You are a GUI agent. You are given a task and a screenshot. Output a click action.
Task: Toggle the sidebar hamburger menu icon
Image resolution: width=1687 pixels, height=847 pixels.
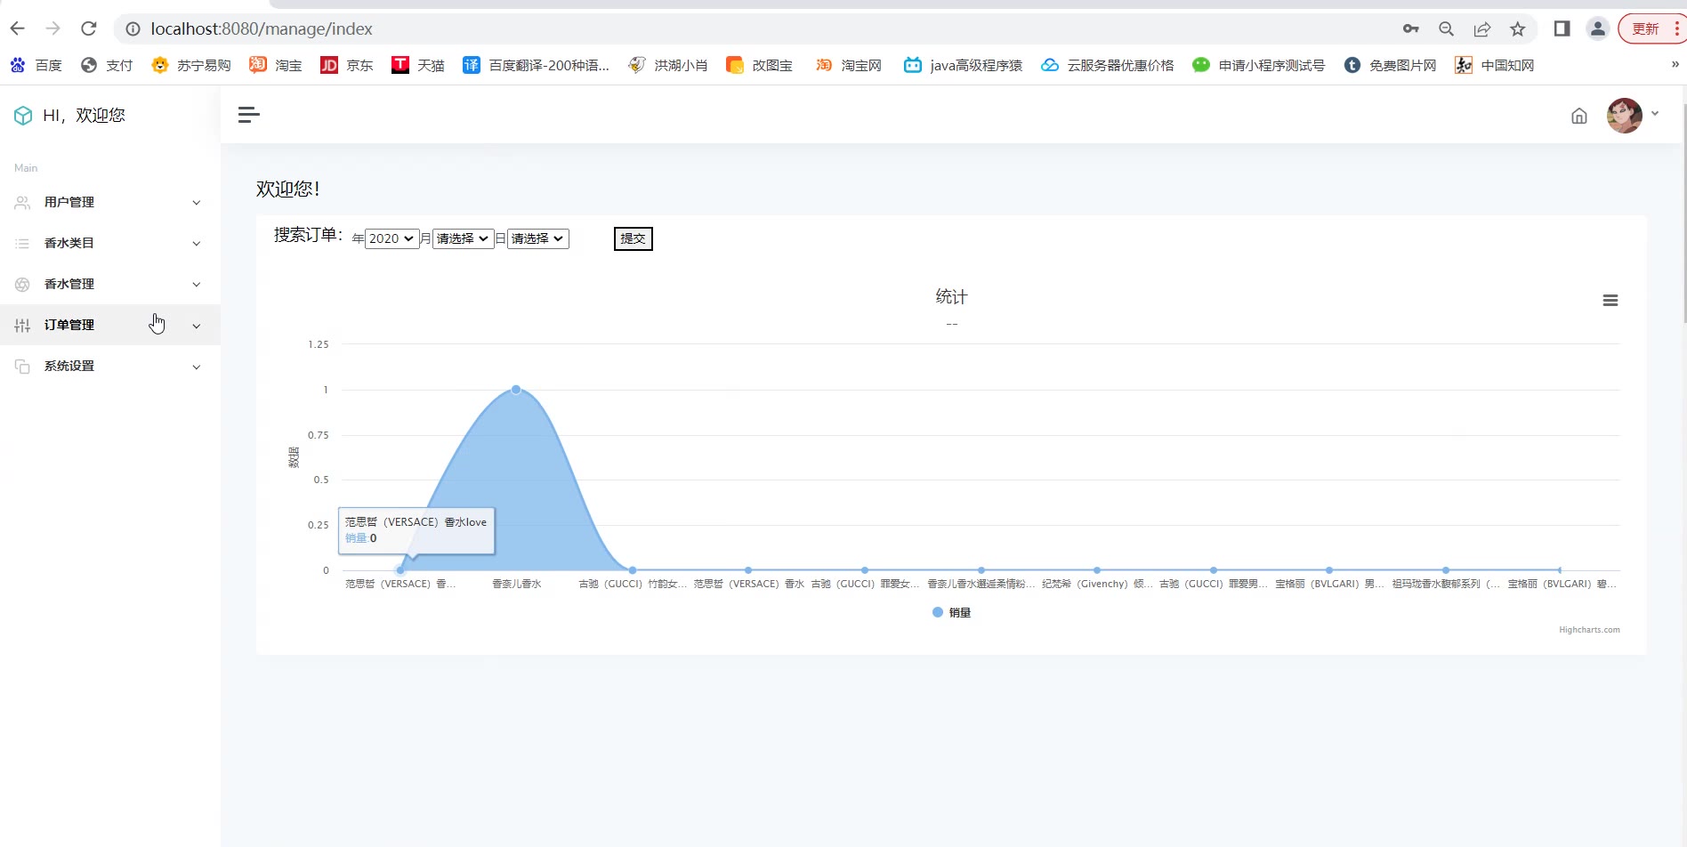pos(249,115)
